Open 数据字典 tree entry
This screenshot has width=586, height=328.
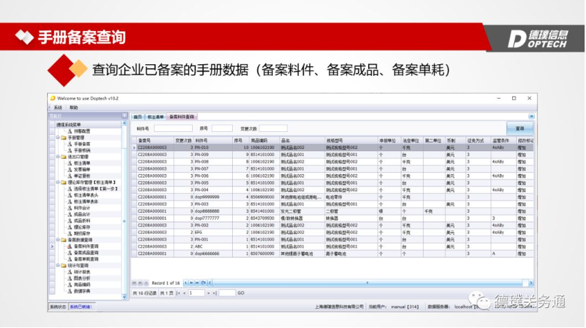82,291
